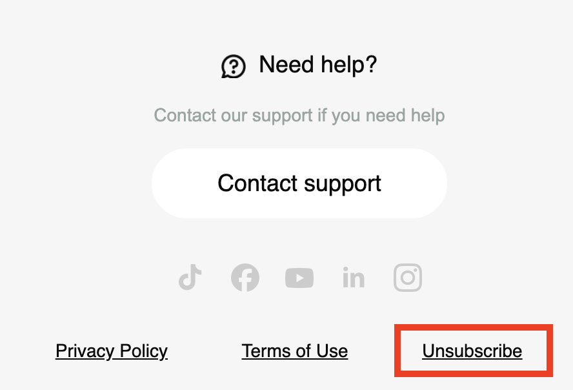Click the "in" LinkedIn logo
The height and width of the screenshot is (390, 573).
[x=354, y=278]
